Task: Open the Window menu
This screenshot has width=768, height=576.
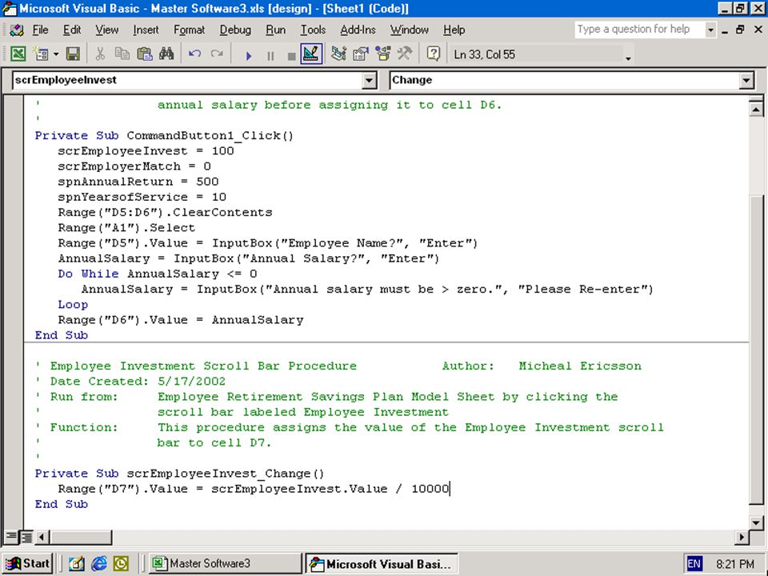Action: (410, 30)
